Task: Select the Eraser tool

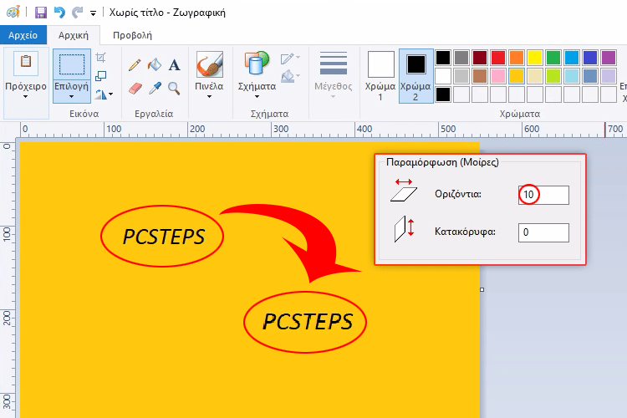Action: pyautogui.click(x=135, y=88)
